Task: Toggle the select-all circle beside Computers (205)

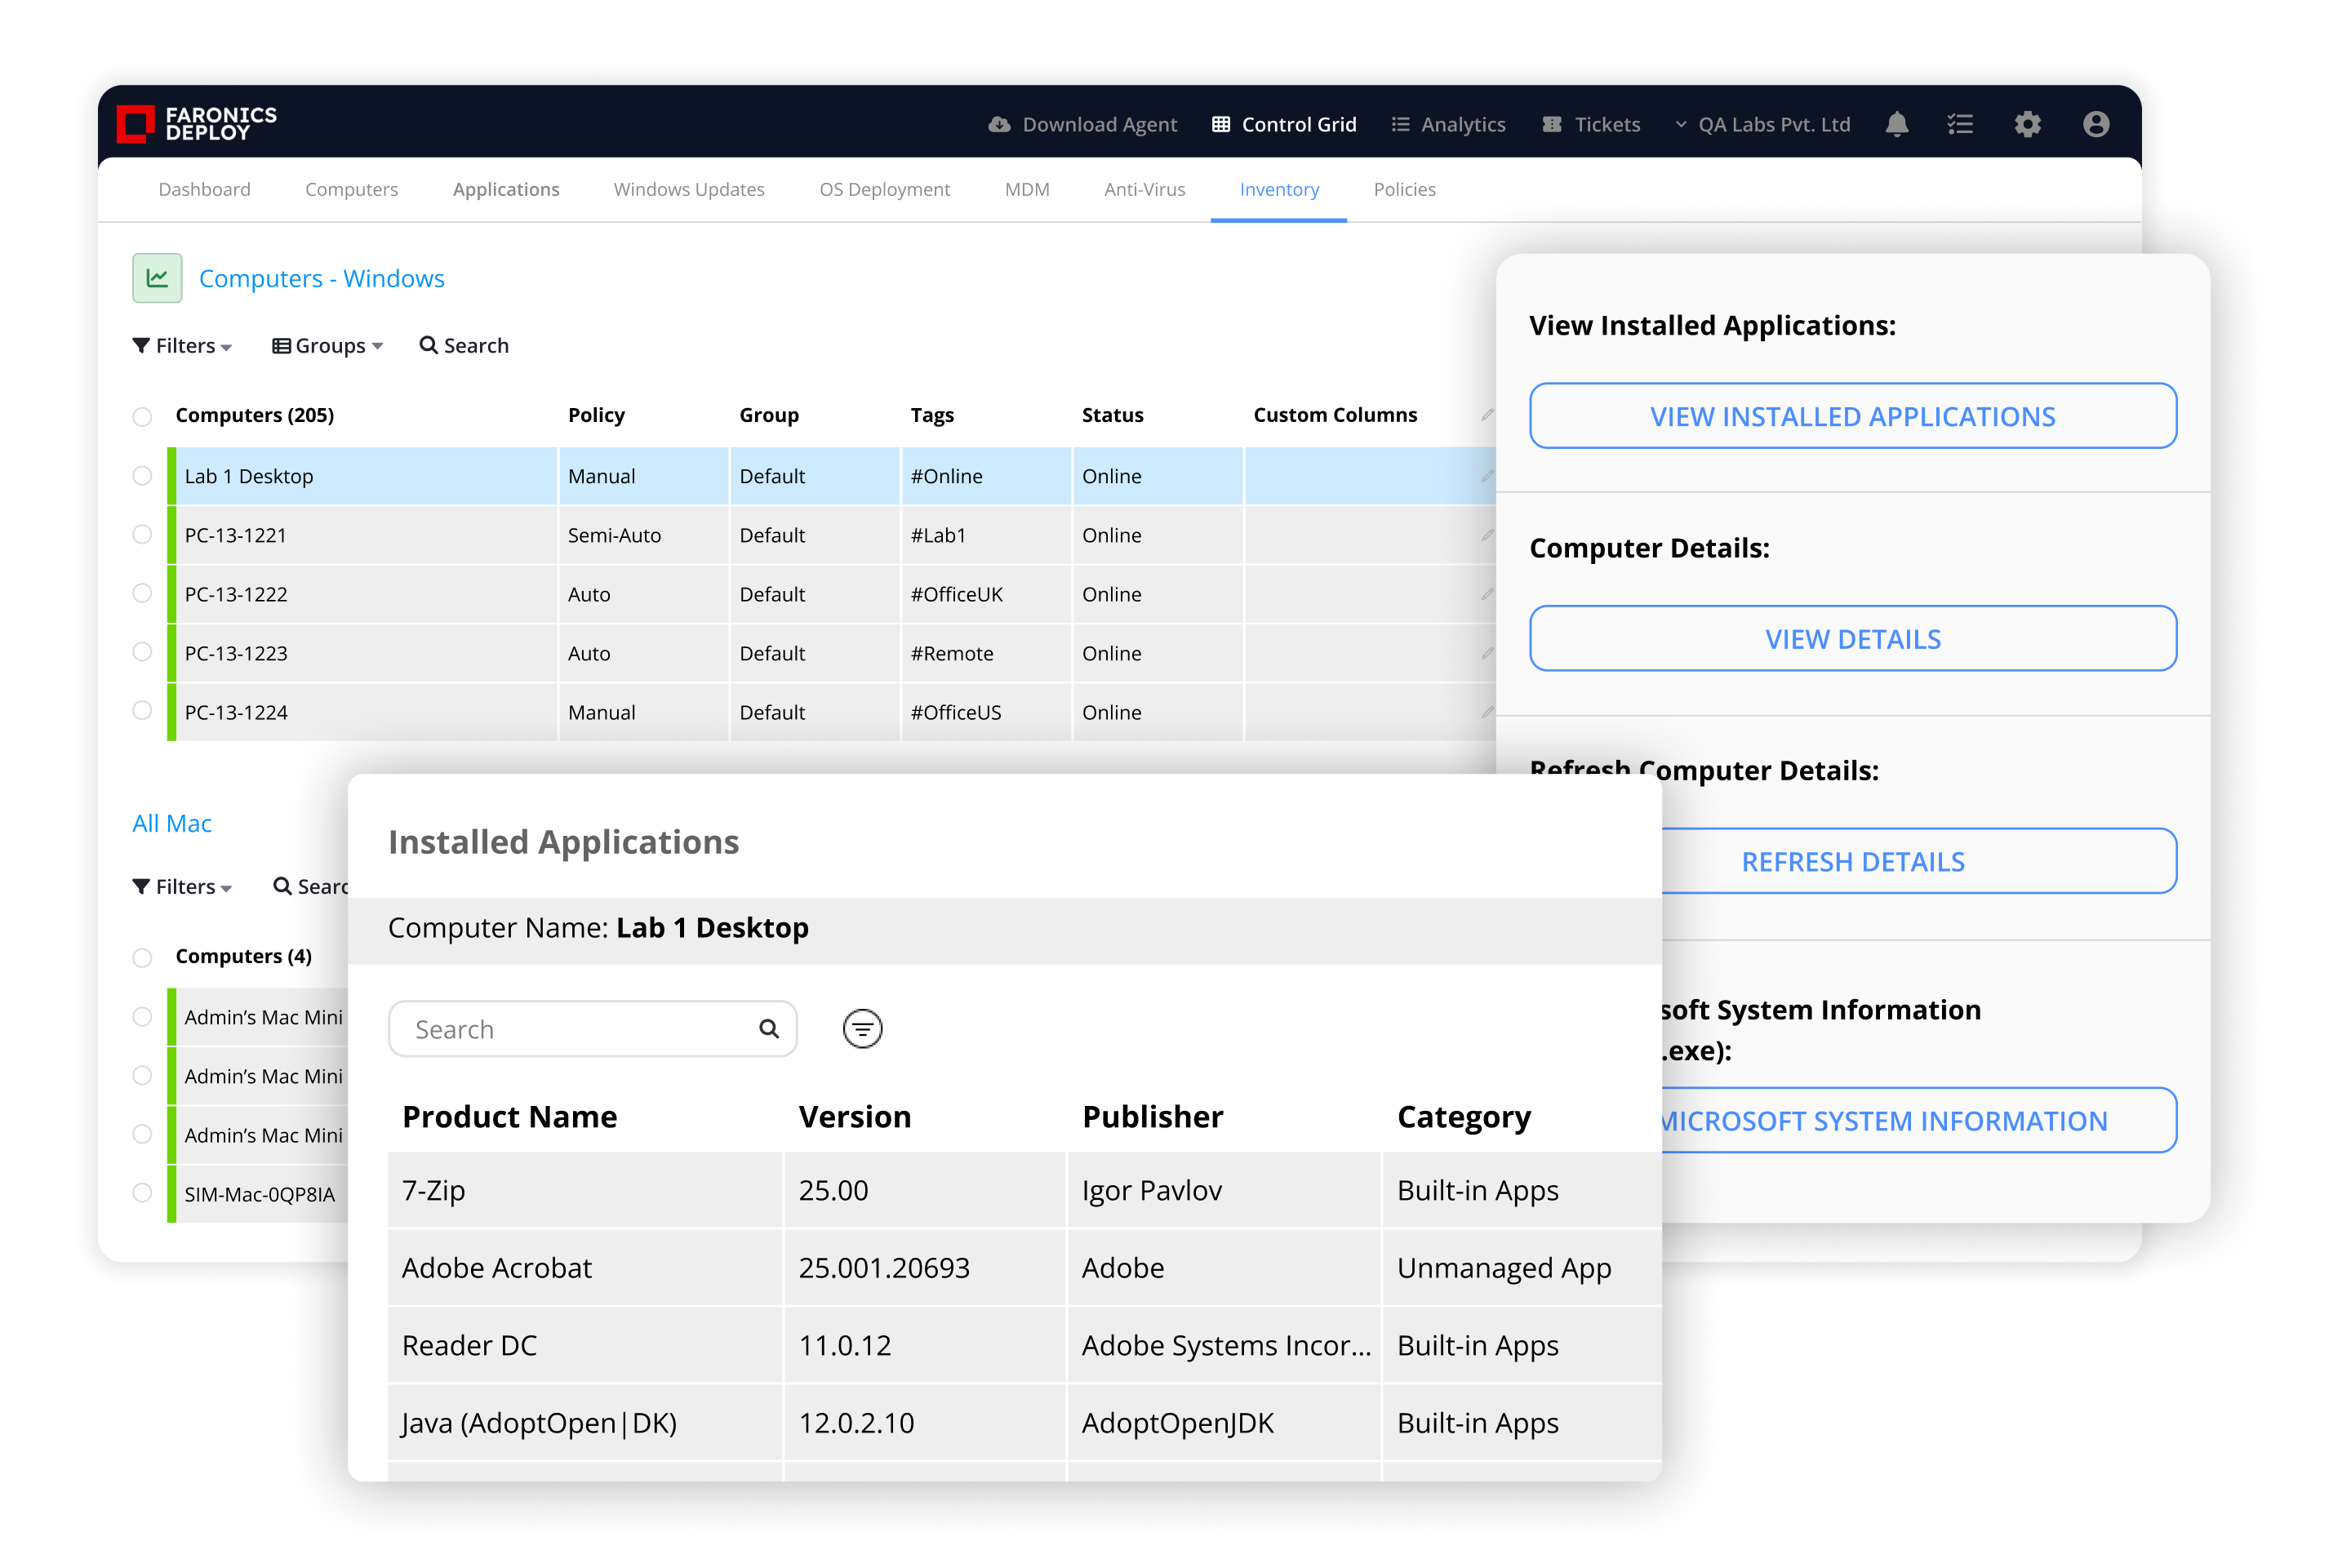Action: [142, 416]
